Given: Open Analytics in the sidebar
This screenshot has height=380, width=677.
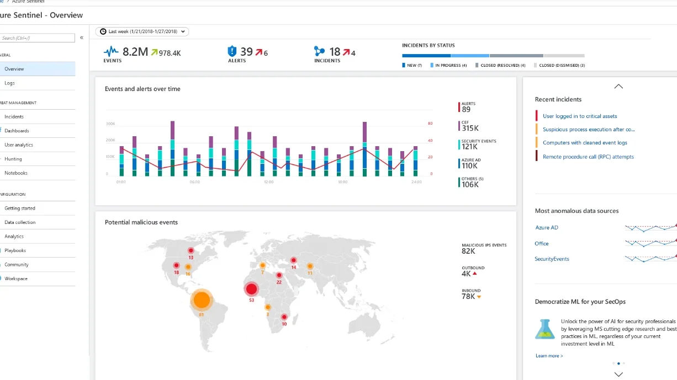Looking at the screenshot, I should (38, 236).
